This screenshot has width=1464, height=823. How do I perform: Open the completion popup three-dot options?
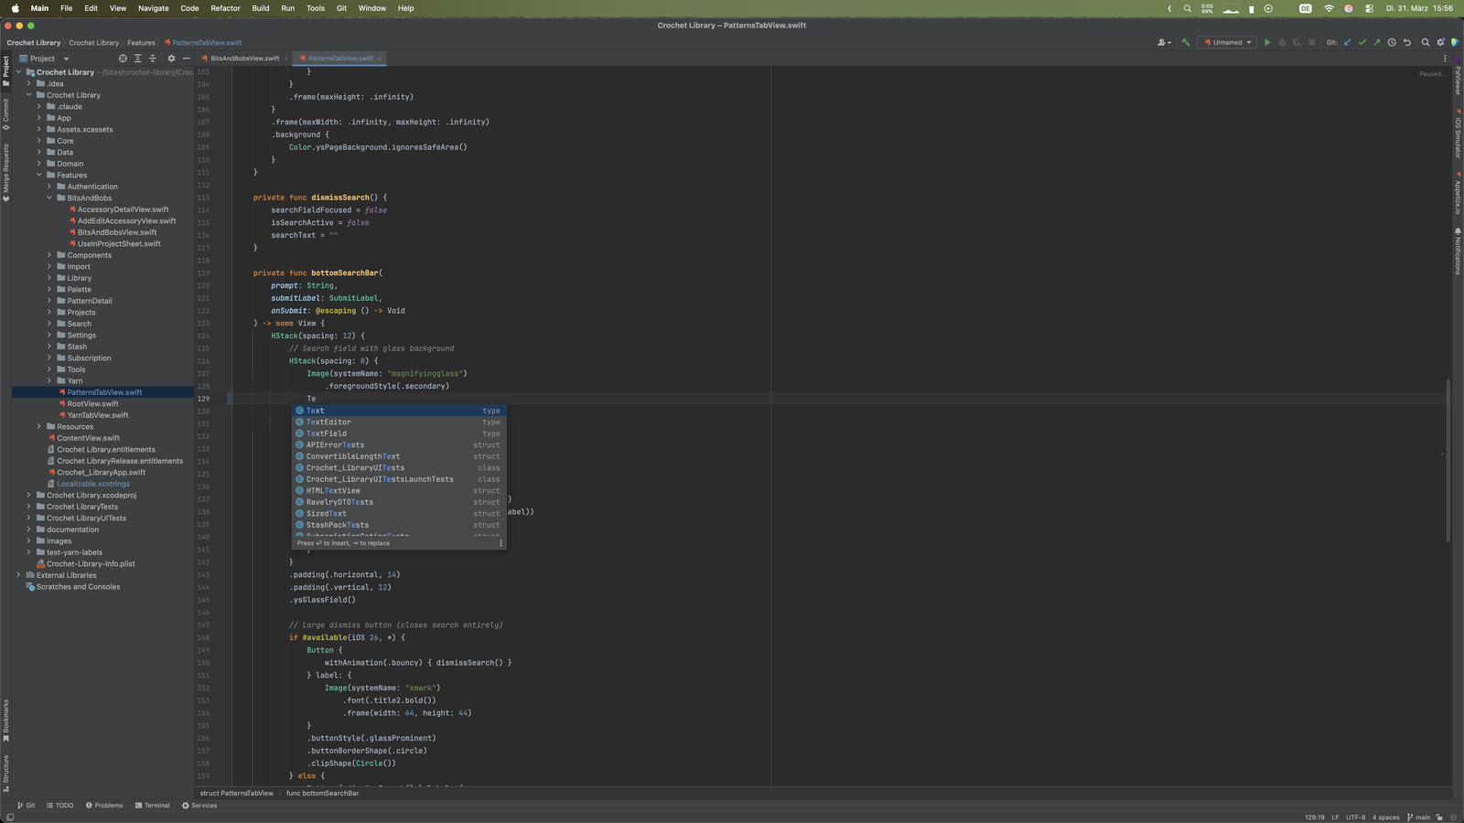[x=500, y=543]
